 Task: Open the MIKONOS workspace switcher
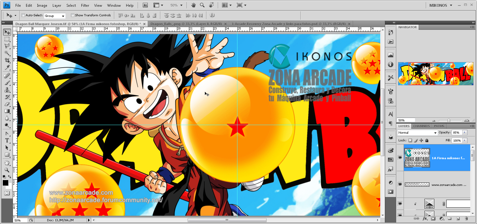[x=440, y=5]
